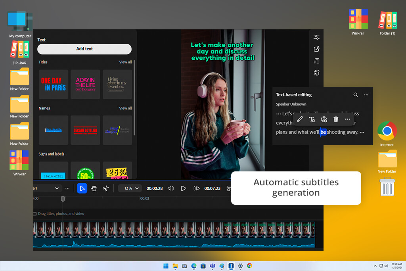The image size is (406, 271).
Task: Open File Explorer from the taskbar
Action: [175, 266]
